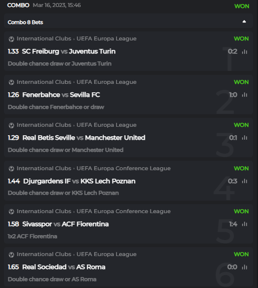Show stats chart for Real Sociedad vs Roma

pos(245,267)
